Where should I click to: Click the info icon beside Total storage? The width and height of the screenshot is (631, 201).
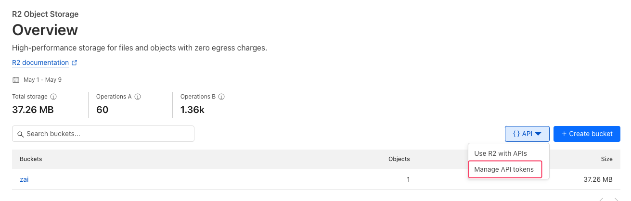click(53, 97)
